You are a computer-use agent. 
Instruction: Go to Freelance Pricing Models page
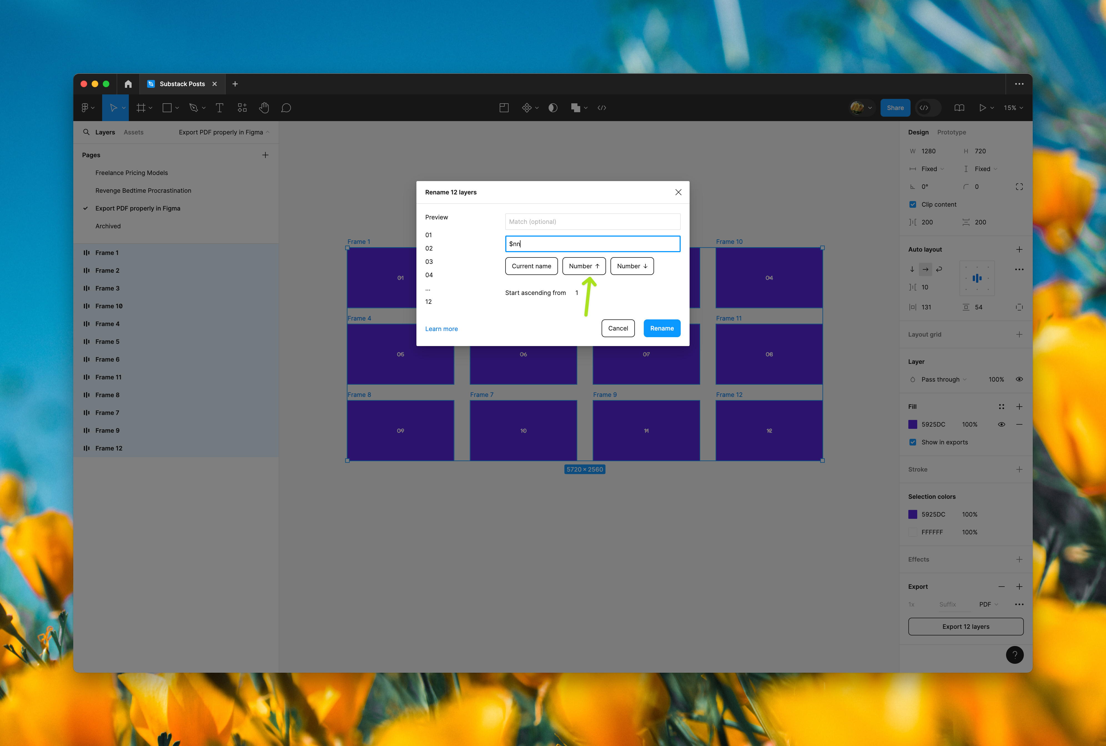(132, 173)
